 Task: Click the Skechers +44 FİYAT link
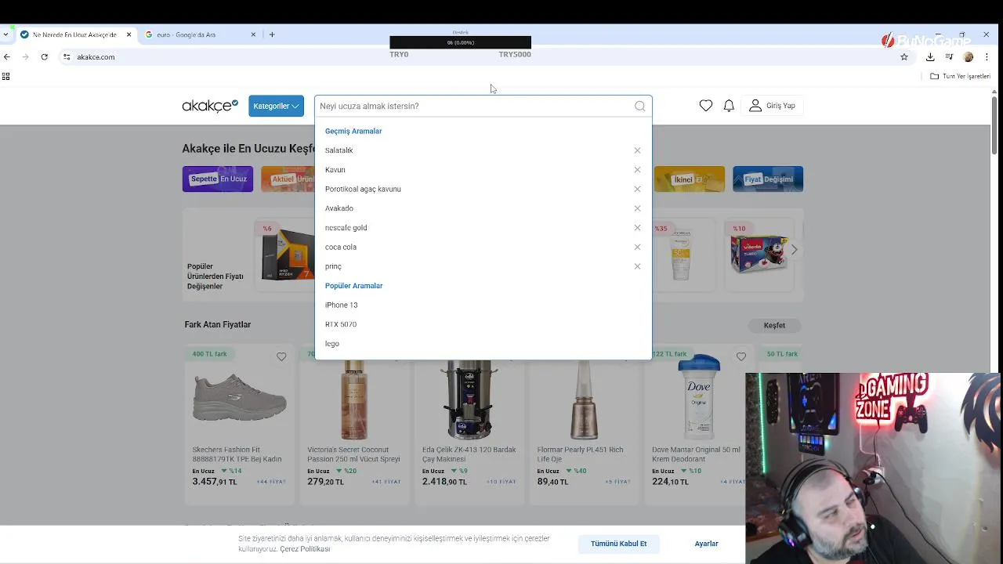pos(271,482)
